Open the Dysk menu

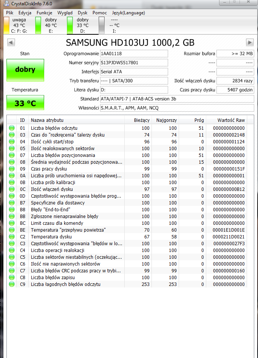[x=82, y=13]
